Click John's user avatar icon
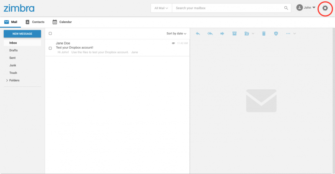 coord(299,8)
